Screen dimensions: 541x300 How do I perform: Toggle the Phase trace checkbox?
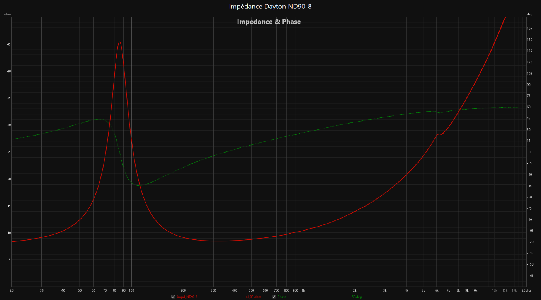pyautogui.click(x=274, y=297)
